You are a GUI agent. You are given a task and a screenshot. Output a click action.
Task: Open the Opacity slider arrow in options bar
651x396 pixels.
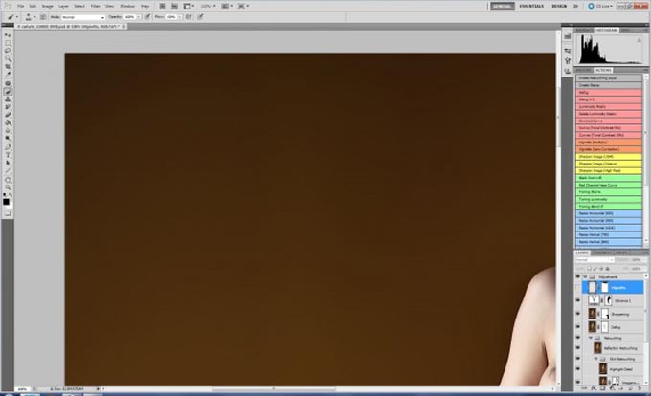139,17
